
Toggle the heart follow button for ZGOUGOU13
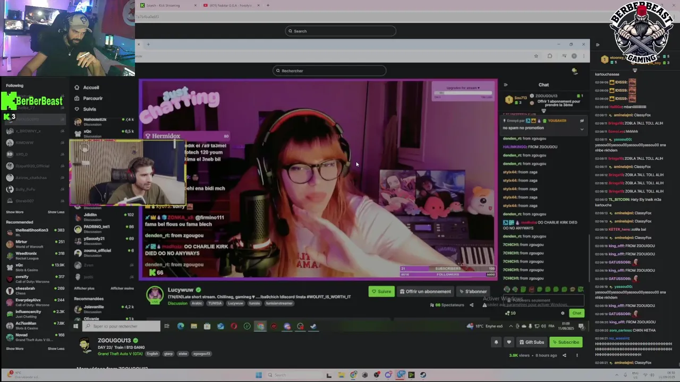pos(508,342)
